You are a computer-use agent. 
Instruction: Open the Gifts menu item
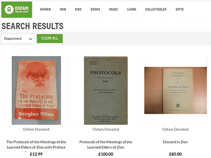click(179, 9)
